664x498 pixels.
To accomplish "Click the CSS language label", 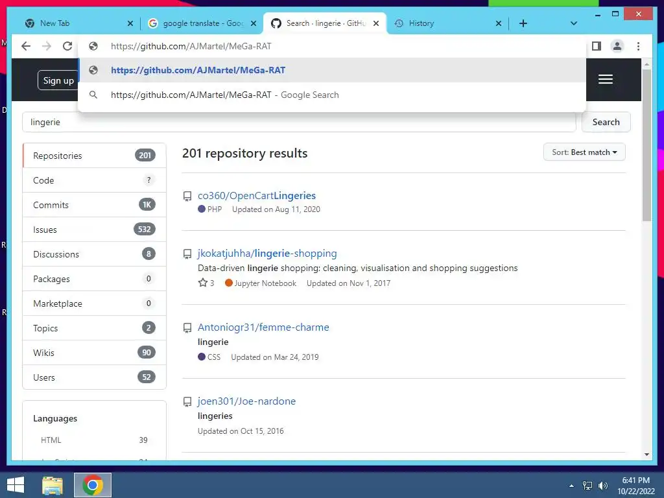I will [214, 357].
